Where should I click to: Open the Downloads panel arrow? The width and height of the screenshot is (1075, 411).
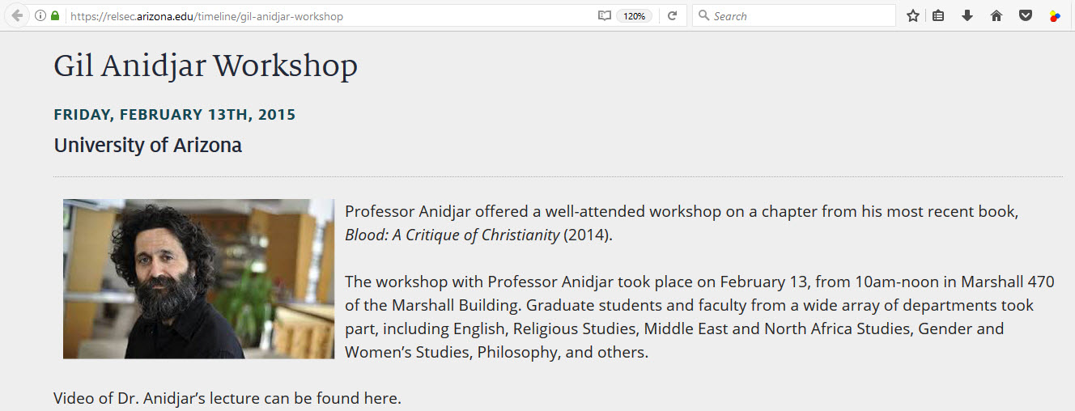point(967,15)
